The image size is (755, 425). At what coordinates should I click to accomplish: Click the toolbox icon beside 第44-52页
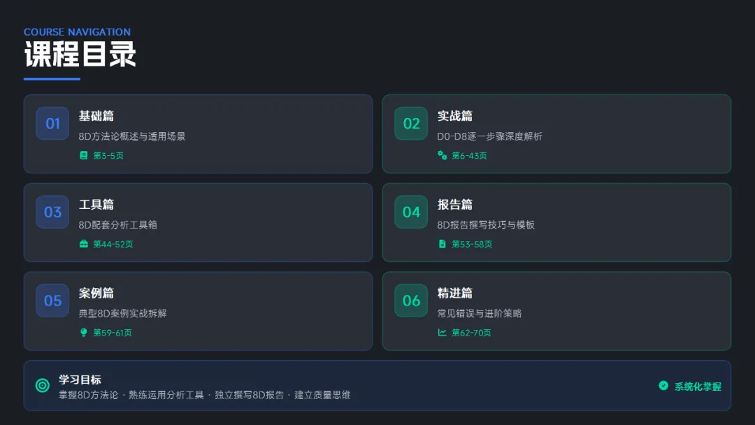coord(84,244)
